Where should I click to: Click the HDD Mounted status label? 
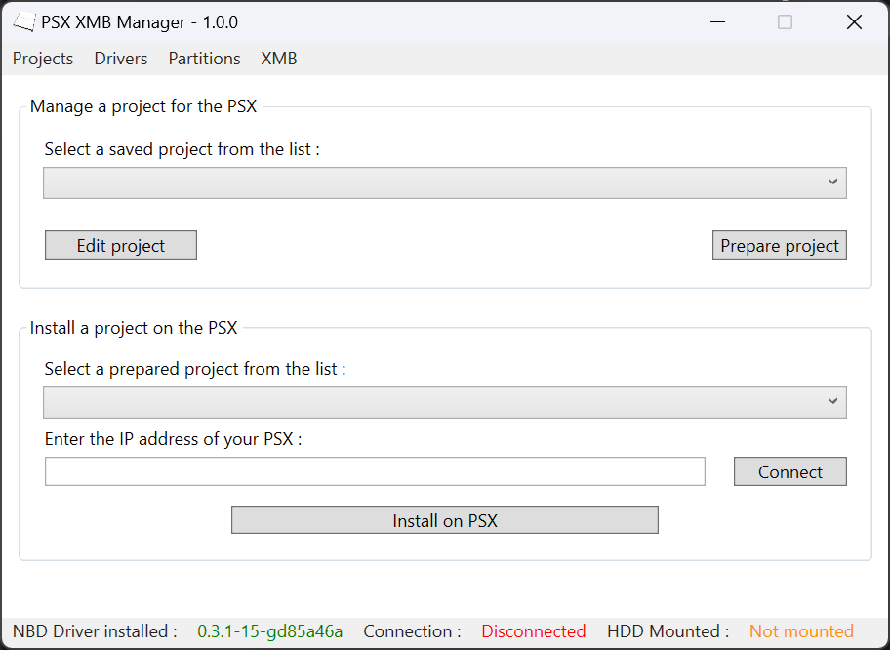667,630
